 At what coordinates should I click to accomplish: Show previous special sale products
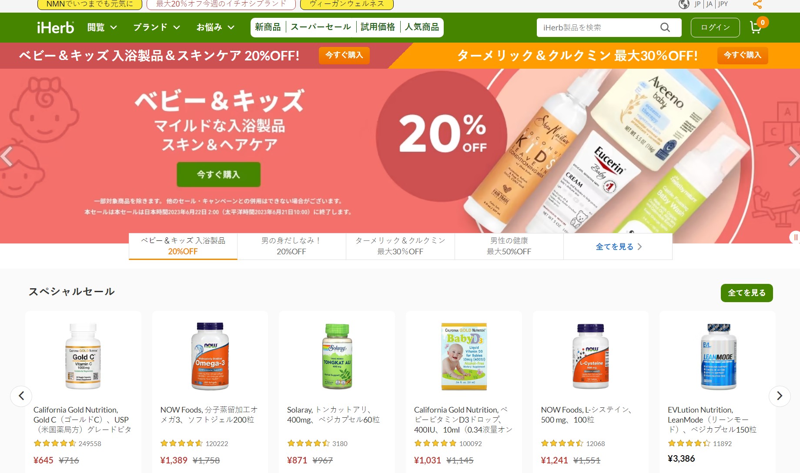[21, 396]
